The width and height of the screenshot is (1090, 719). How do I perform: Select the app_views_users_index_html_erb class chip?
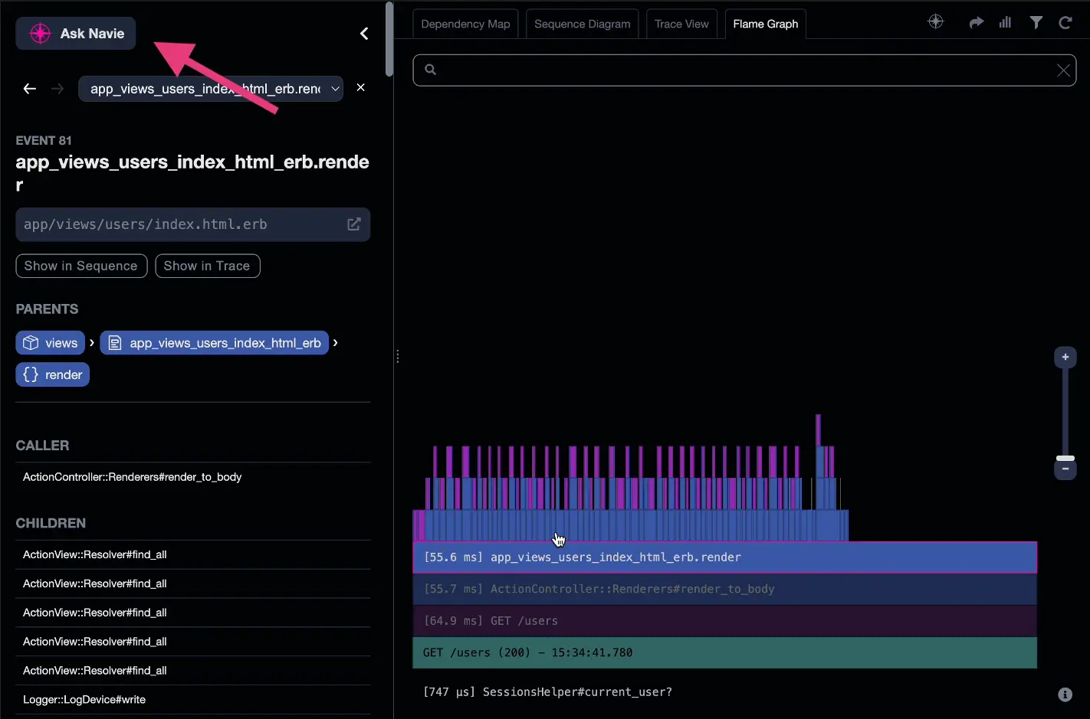point(215,343)
